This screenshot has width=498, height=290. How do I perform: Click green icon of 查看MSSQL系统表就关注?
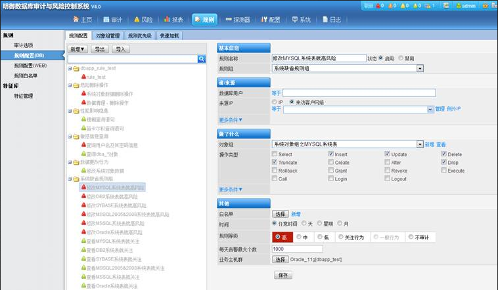pyautogui.click(x=83, y=277)
